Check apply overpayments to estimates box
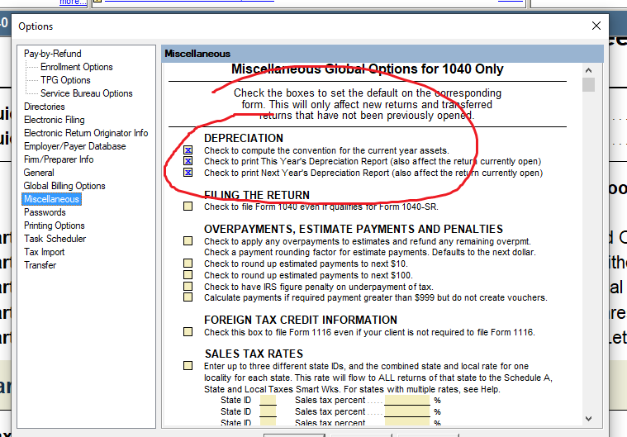Viewport: 627px width, 437px height. (188, 241)
